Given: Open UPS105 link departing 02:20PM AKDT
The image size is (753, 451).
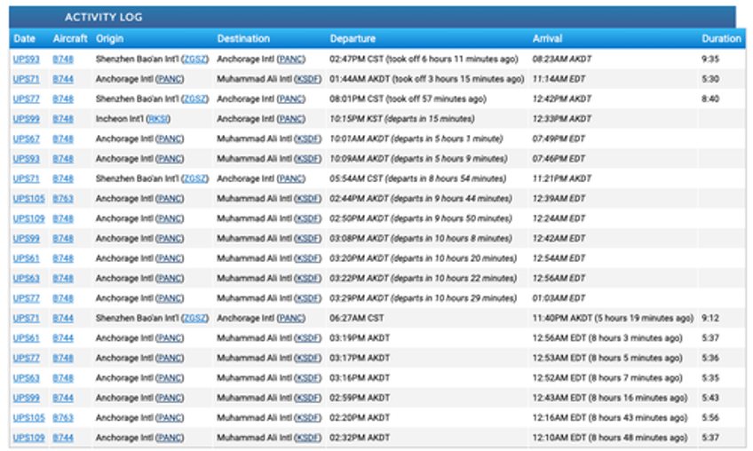Looking at the screenshot, I should (28, 418).
